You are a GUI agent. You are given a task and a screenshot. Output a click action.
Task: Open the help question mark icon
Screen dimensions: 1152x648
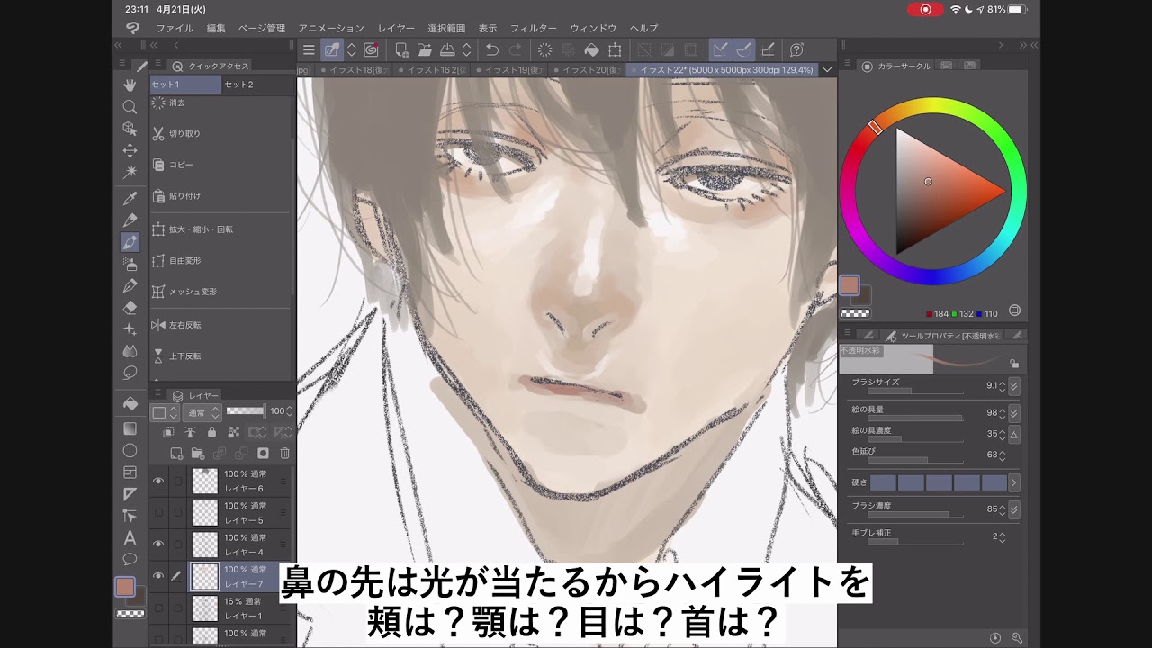point(796,50)
